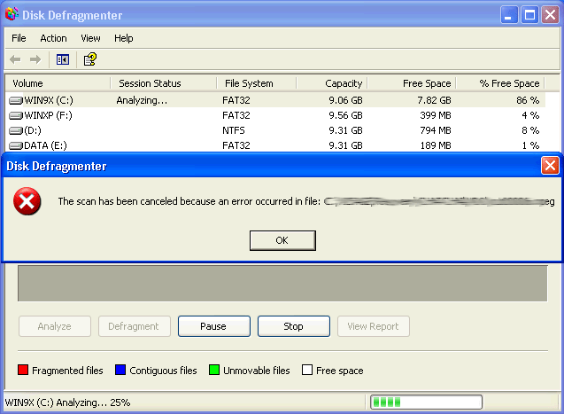The height and width of the screenshot is (414, 564).
Task: Open the View menu
Action: point(90,38)
